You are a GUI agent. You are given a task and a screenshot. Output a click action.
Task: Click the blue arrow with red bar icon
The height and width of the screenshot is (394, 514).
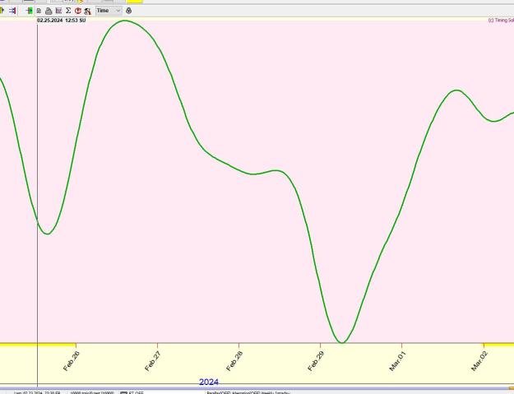tap(12, 11)
